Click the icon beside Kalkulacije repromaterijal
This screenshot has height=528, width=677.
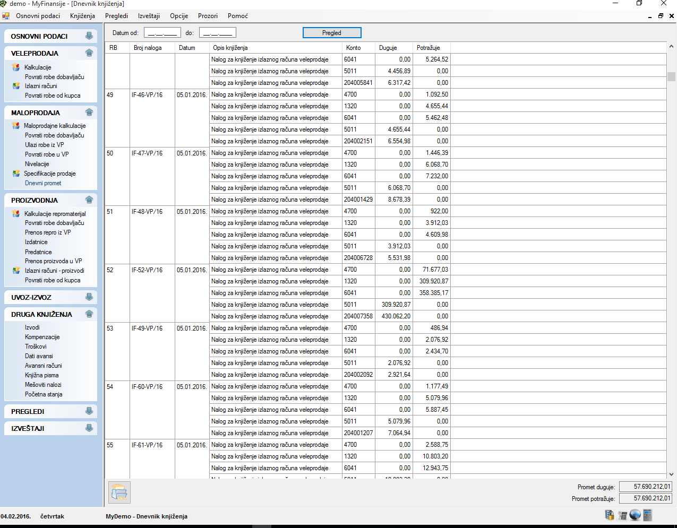tap(16, 214)
